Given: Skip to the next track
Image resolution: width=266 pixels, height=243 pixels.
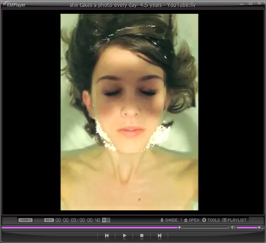Looking at the screenshot, I should pyautogui.click(x=159, y=235).
